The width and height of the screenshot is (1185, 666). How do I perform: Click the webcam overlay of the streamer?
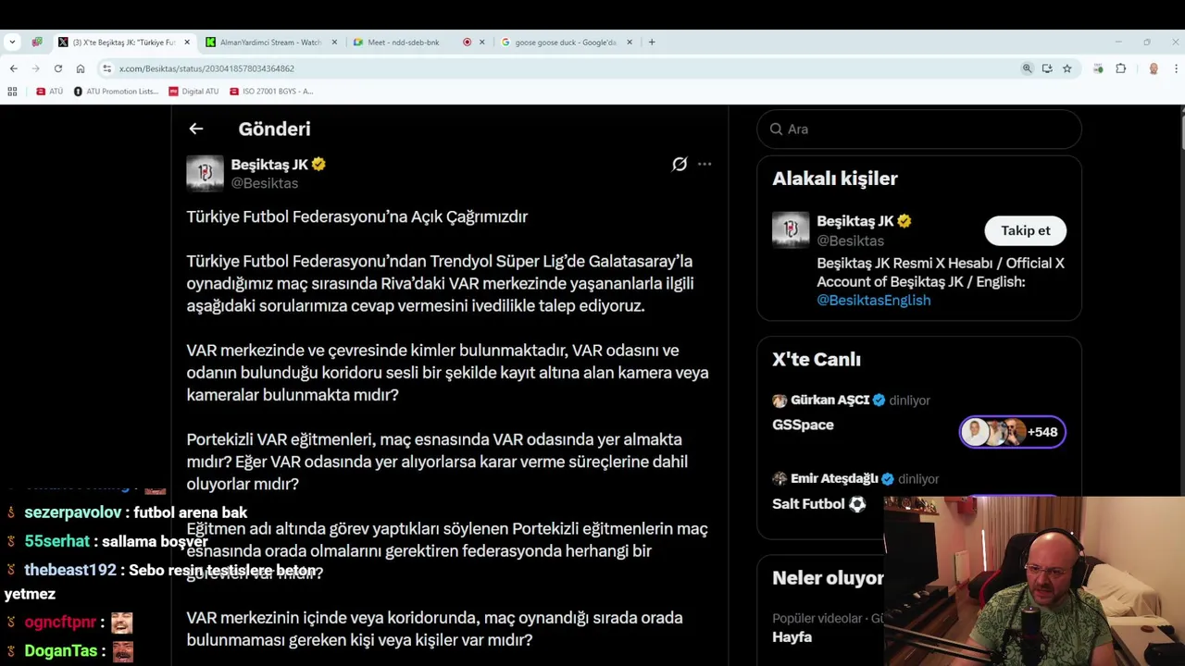[x=1034, y=581]
